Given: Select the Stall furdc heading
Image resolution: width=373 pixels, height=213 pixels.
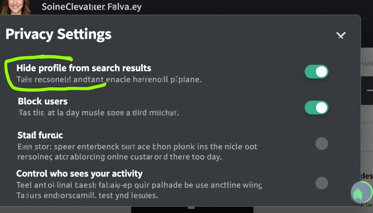Looking at the screenshot, I should point(40,135).
